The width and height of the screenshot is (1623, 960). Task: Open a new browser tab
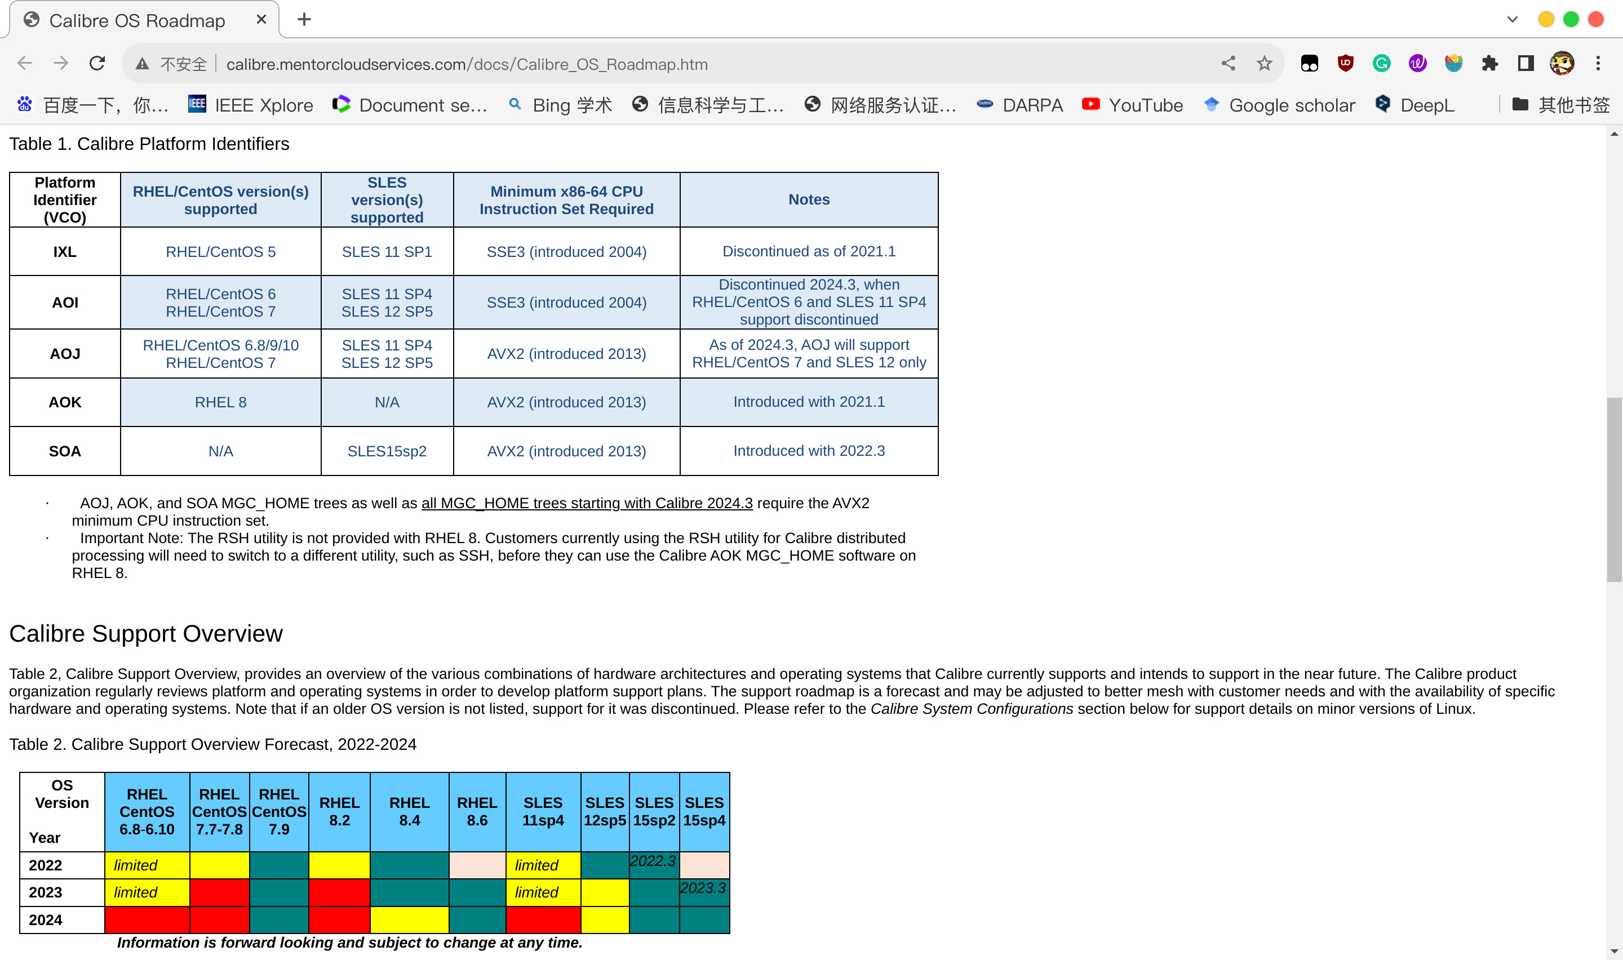pyautogui.click(x=304, y=19)
